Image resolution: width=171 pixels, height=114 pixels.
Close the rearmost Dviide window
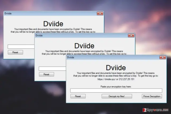[100, 13]
